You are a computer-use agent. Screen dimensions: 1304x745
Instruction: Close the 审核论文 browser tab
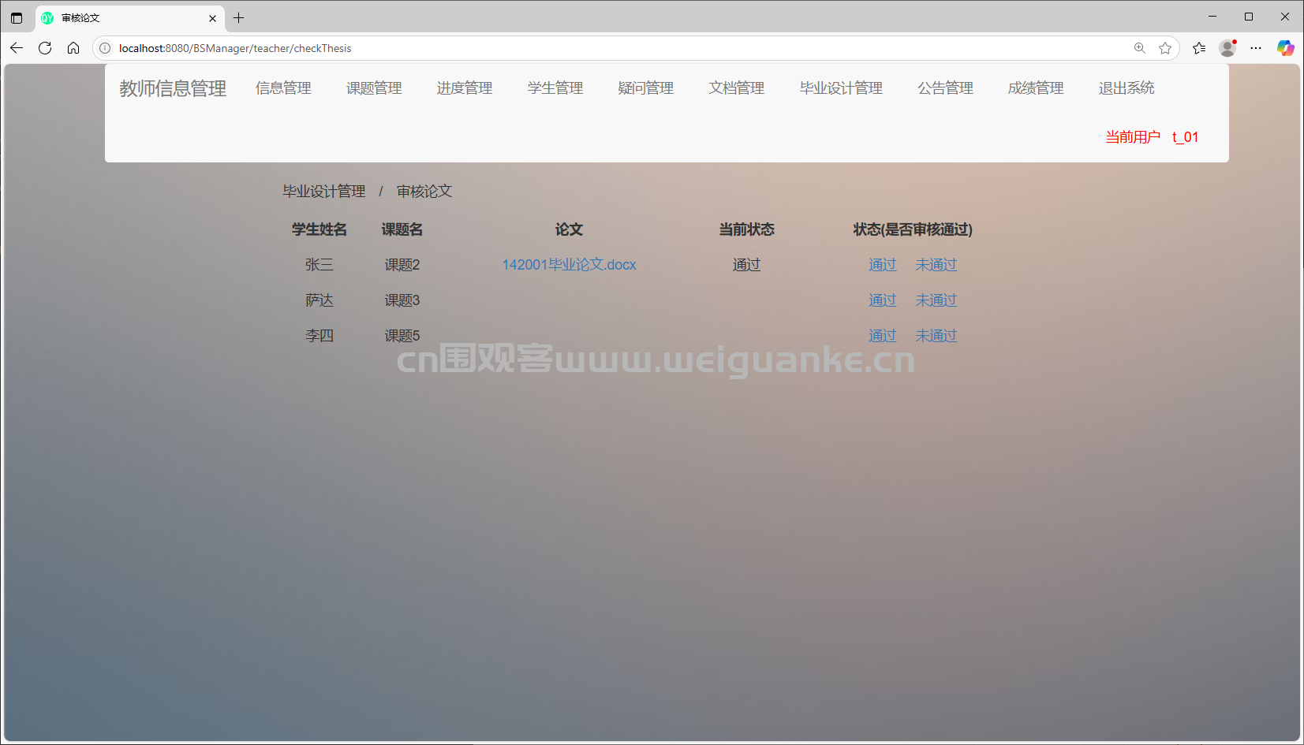click(x=212, y=18)
